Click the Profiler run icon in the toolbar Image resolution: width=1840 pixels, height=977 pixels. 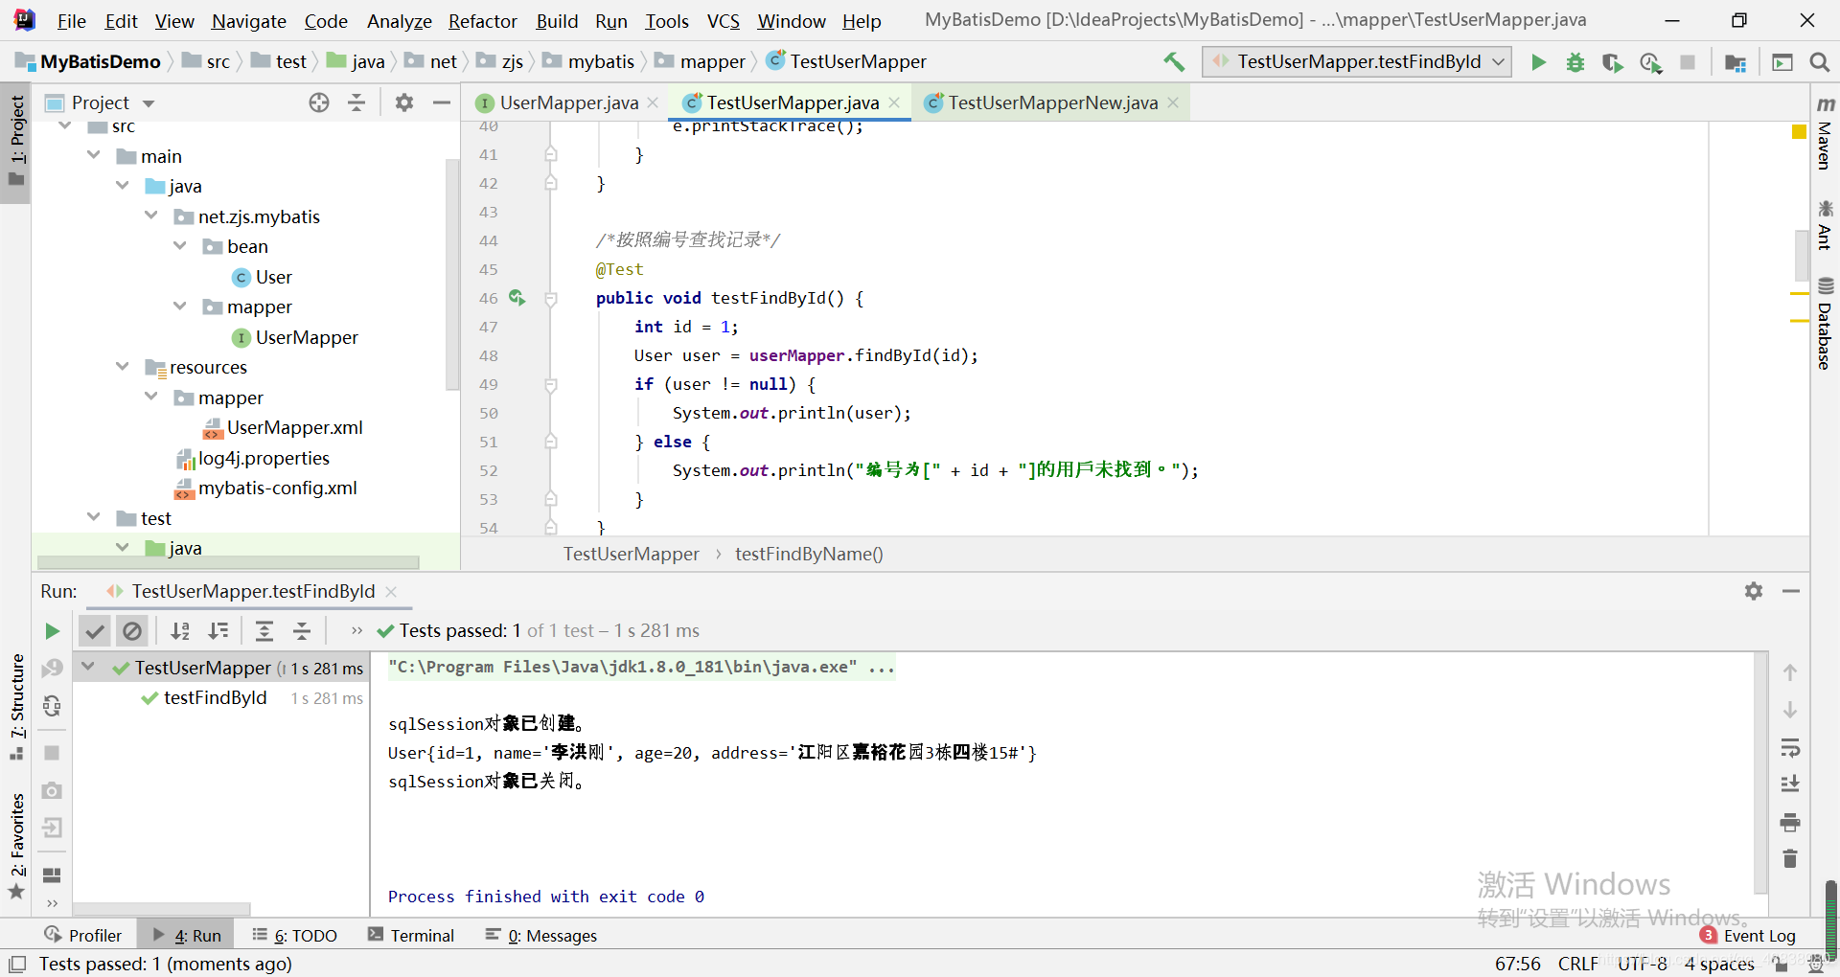click(1650, 62)
